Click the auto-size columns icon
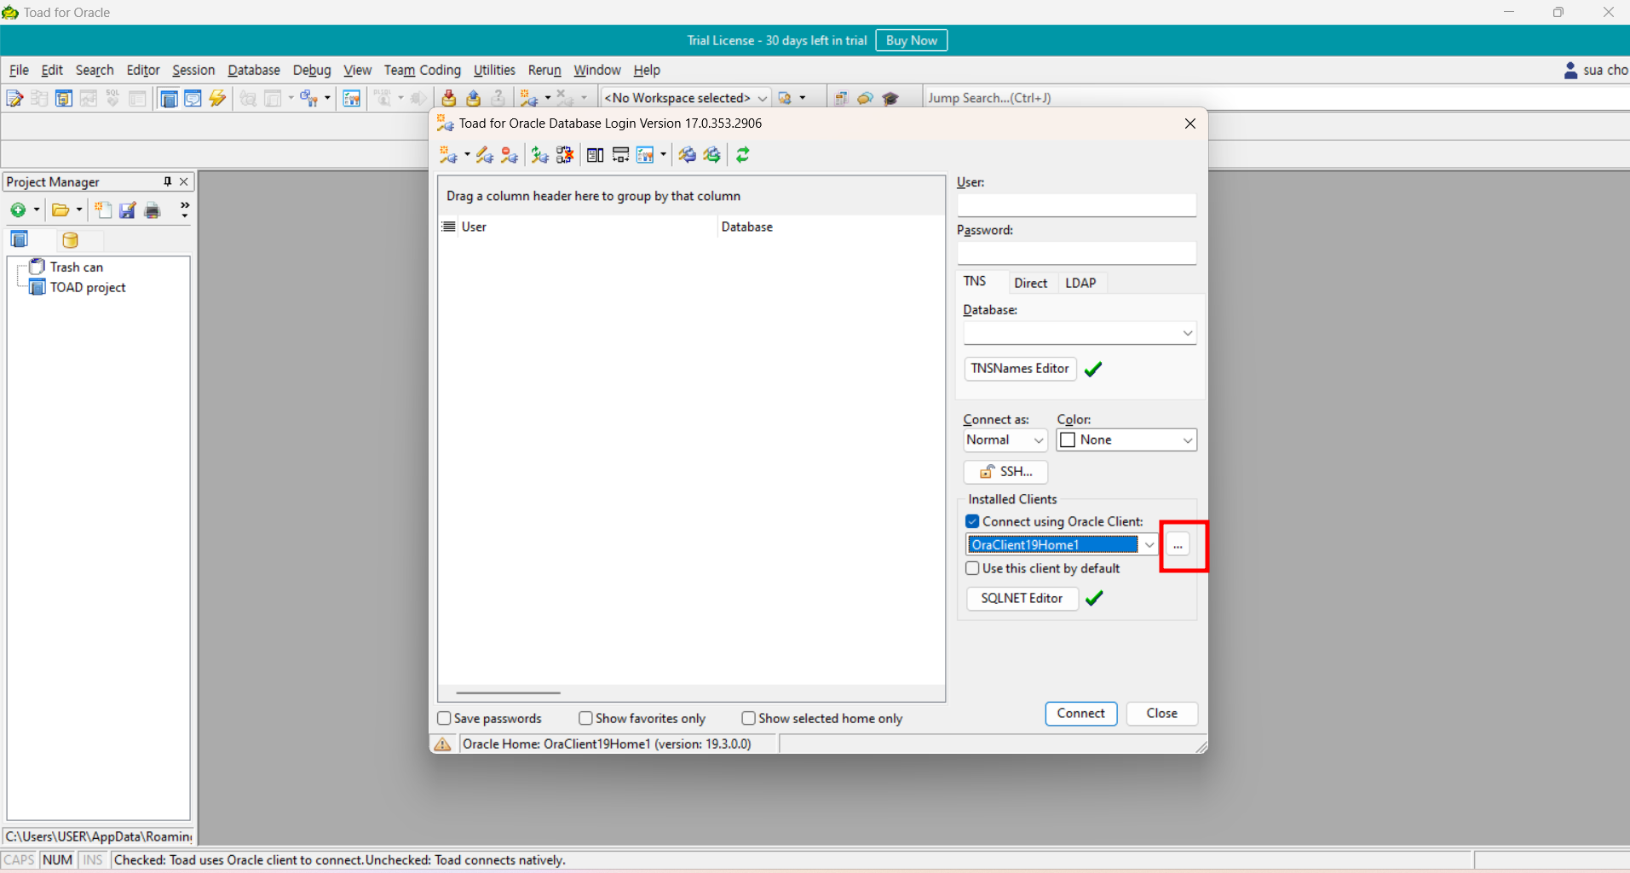Viewport: 1630px width, 873px height. 620,154
